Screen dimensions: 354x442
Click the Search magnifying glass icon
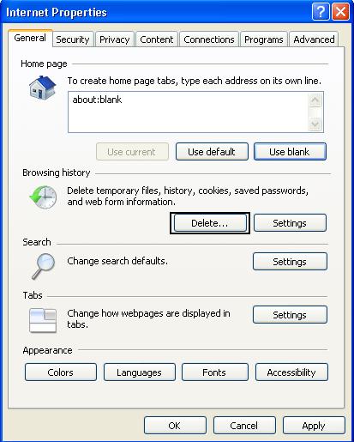pos(43,266)
